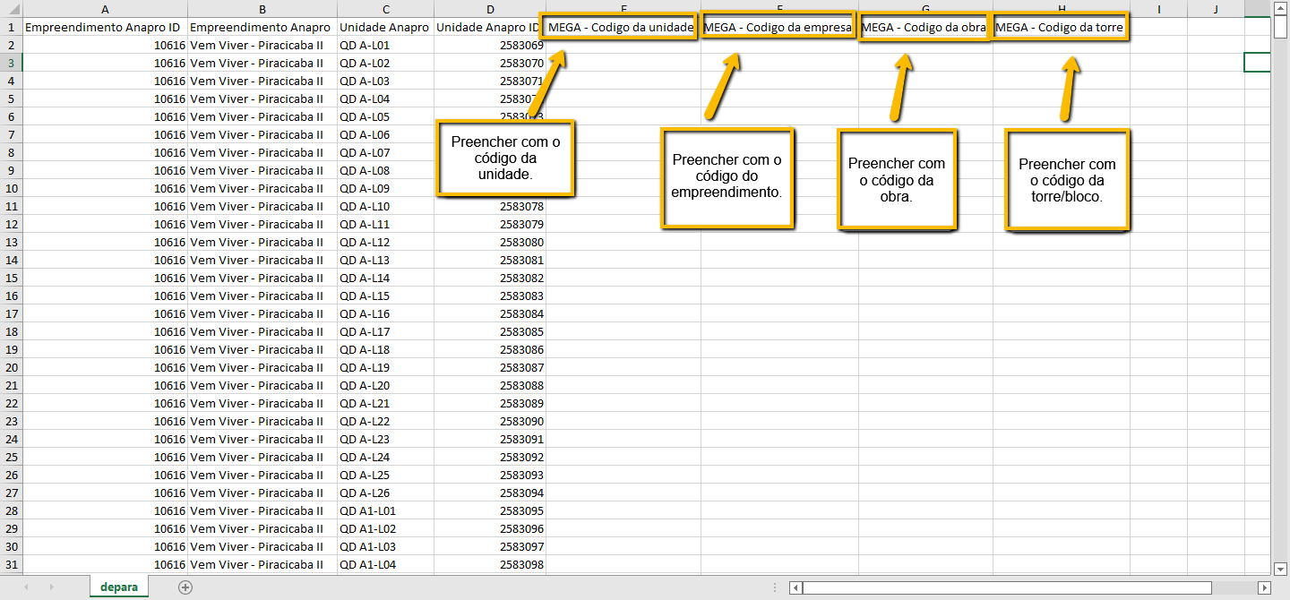Click the vertical scrollbar up arrow

point(1280,7)
